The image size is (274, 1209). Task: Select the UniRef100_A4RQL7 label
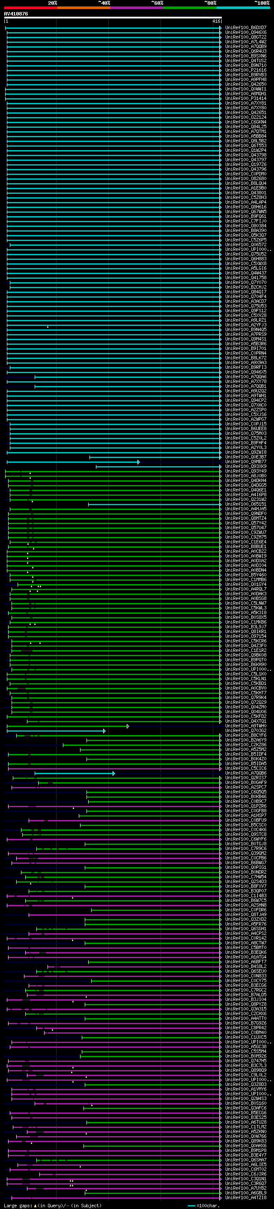[246, 588]
